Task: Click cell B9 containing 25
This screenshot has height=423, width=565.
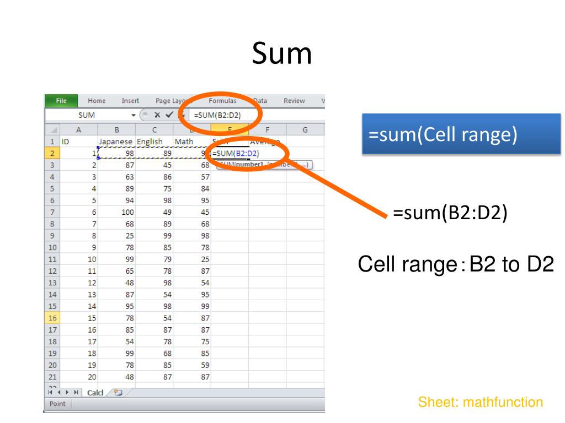Action: coord(116,236)
